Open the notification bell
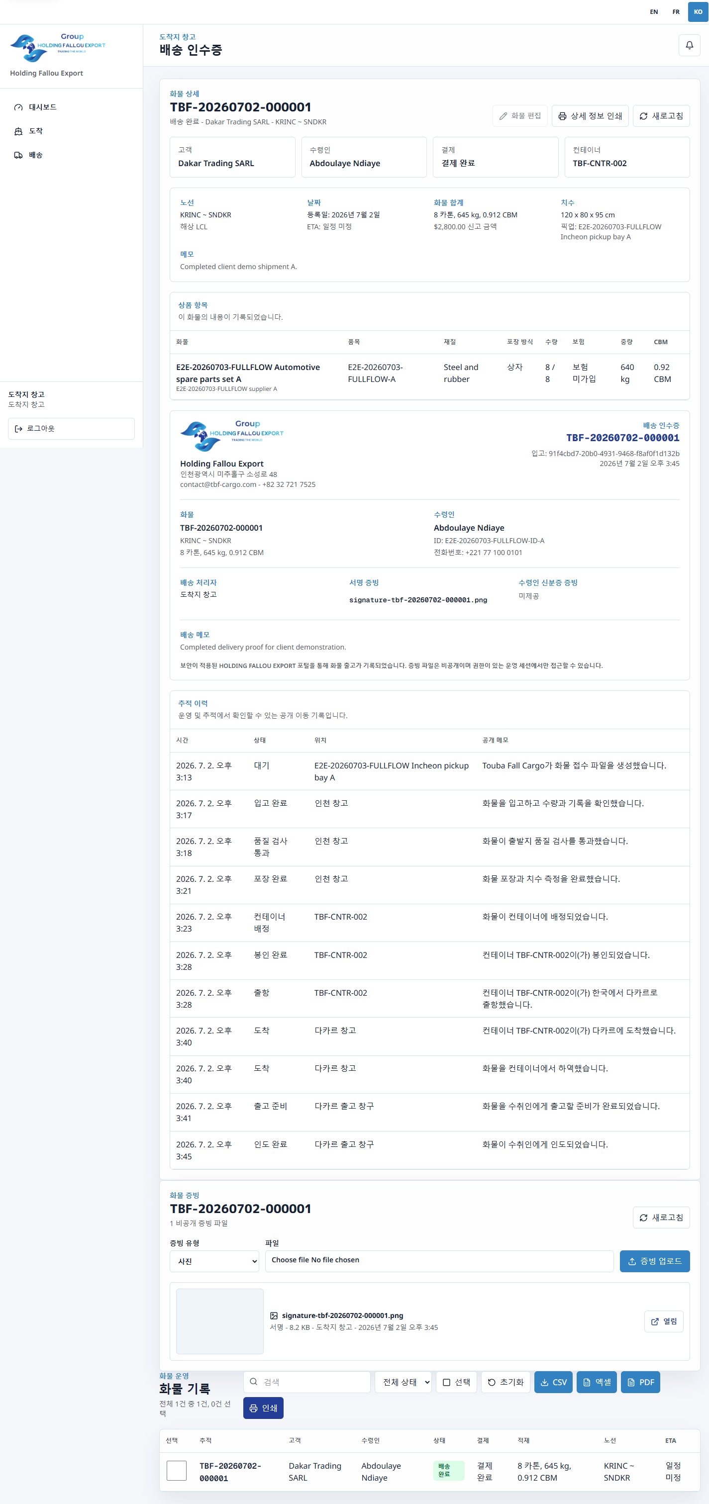The width and height of the screenshot is (709, 1504). [x=689, y=45]
